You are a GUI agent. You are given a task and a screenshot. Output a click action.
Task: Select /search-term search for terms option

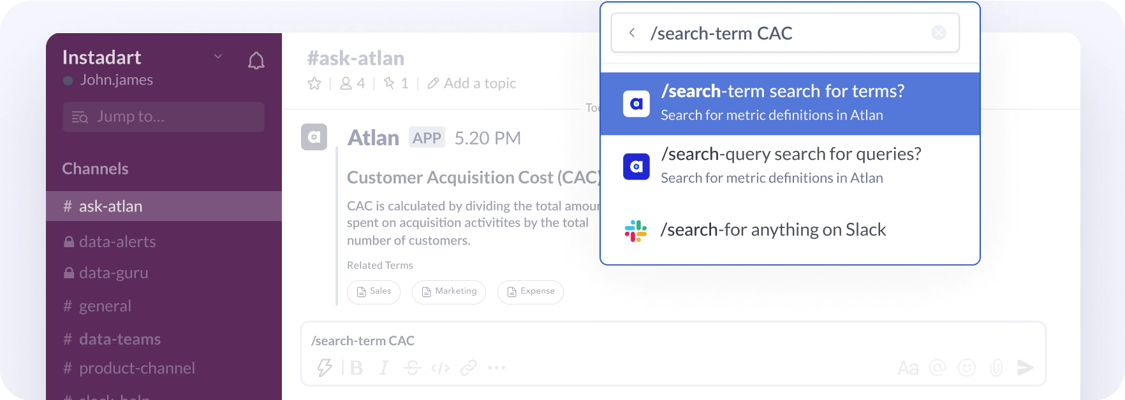pyautogui.click(x=790, y=103)
